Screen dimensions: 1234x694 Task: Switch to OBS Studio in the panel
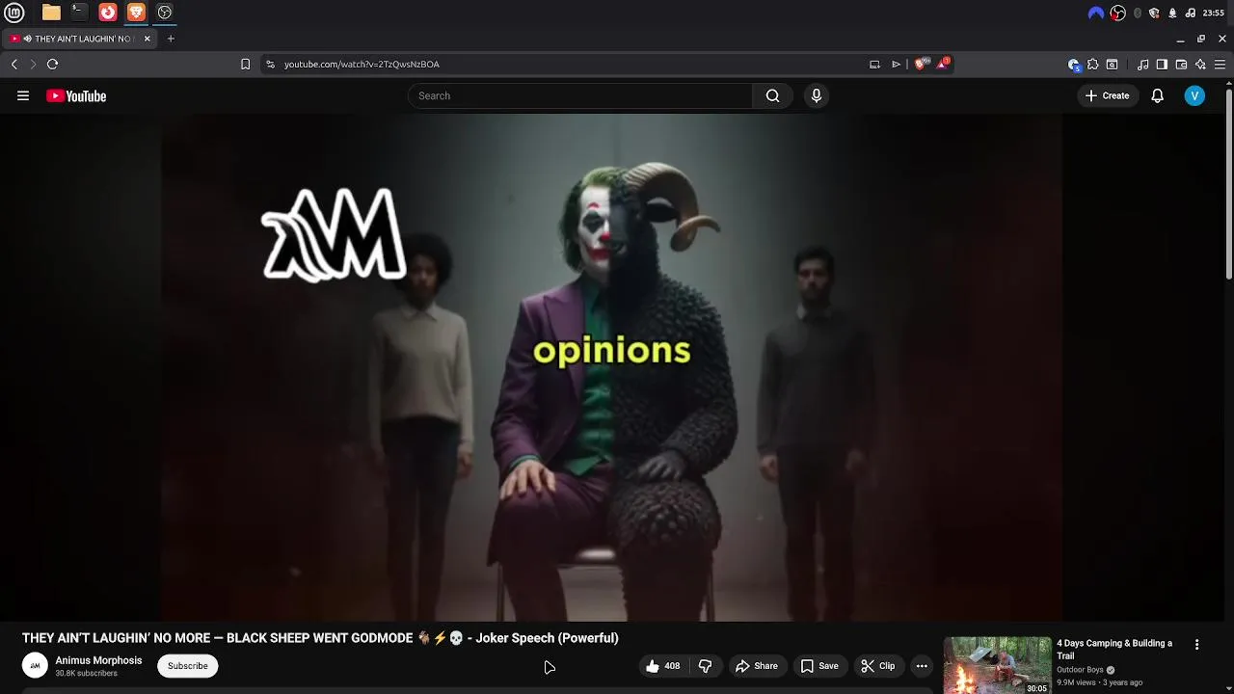(x=165, y=13)
